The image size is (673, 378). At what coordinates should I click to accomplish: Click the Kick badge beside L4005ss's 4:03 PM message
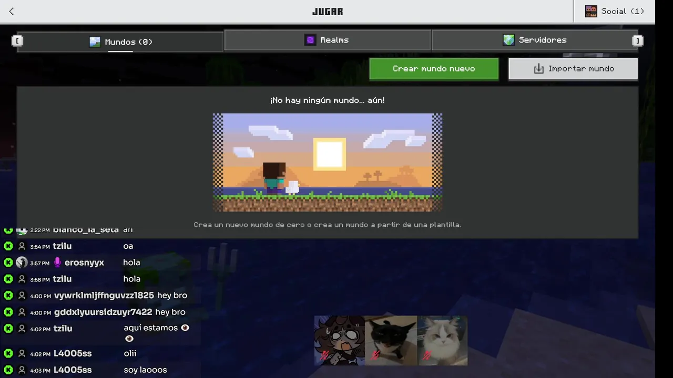8,370
